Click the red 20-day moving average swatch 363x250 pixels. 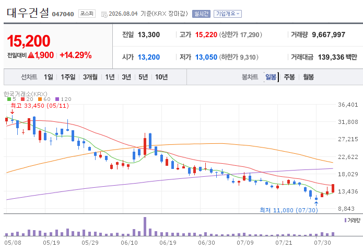22,99
